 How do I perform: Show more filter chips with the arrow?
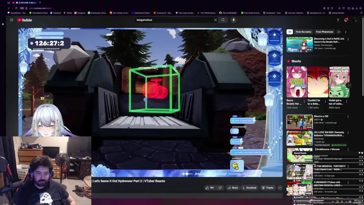(346, 32)
